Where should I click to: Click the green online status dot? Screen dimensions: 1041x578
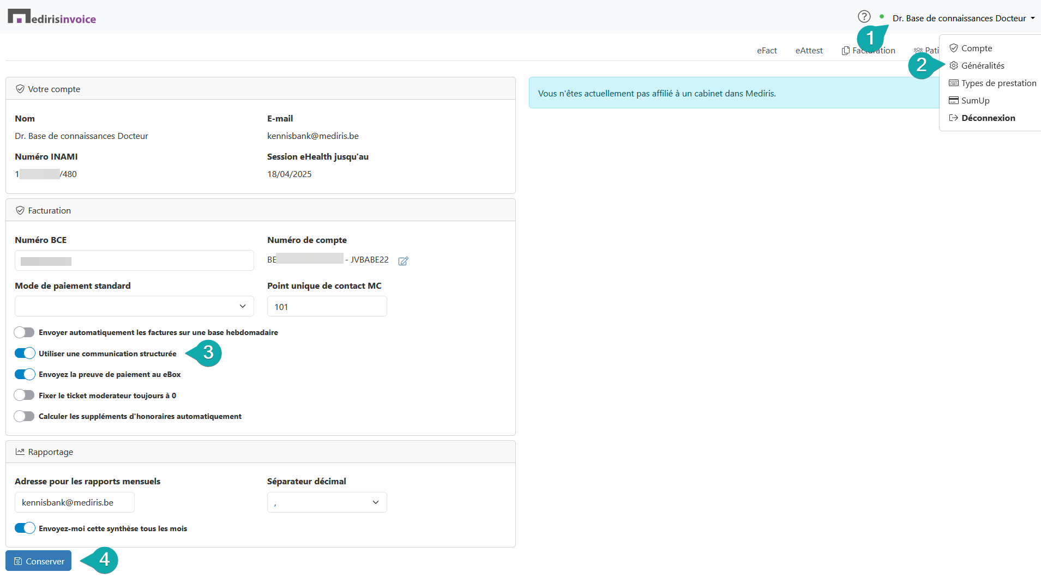(x=882, y=16)
